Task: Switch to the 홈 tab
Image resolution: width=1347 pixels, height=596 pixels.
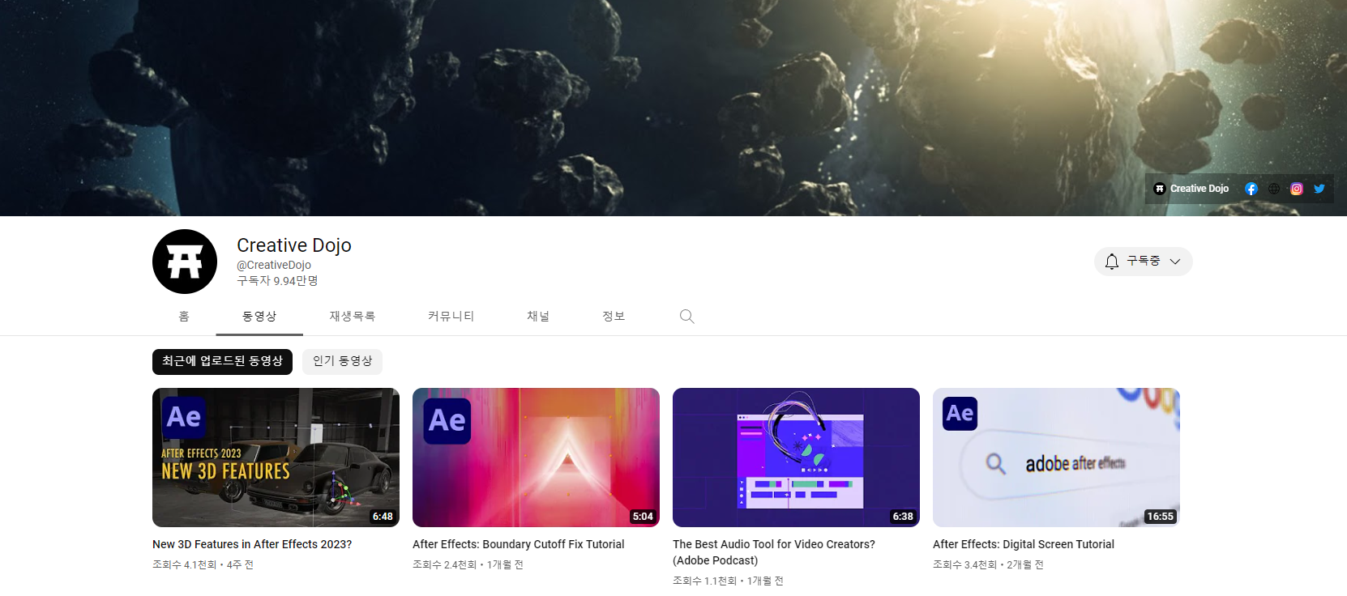Action: pyautogui.click(x=184, y=317)
